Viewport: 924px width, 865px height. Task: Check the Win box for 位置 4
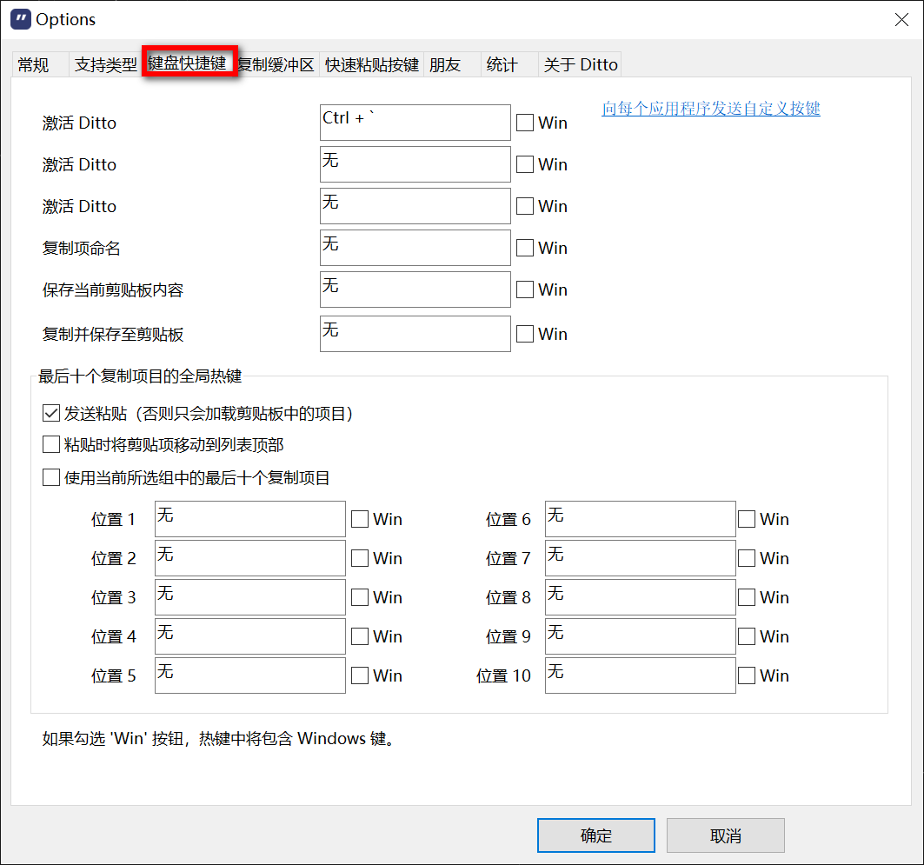[360, 636]
